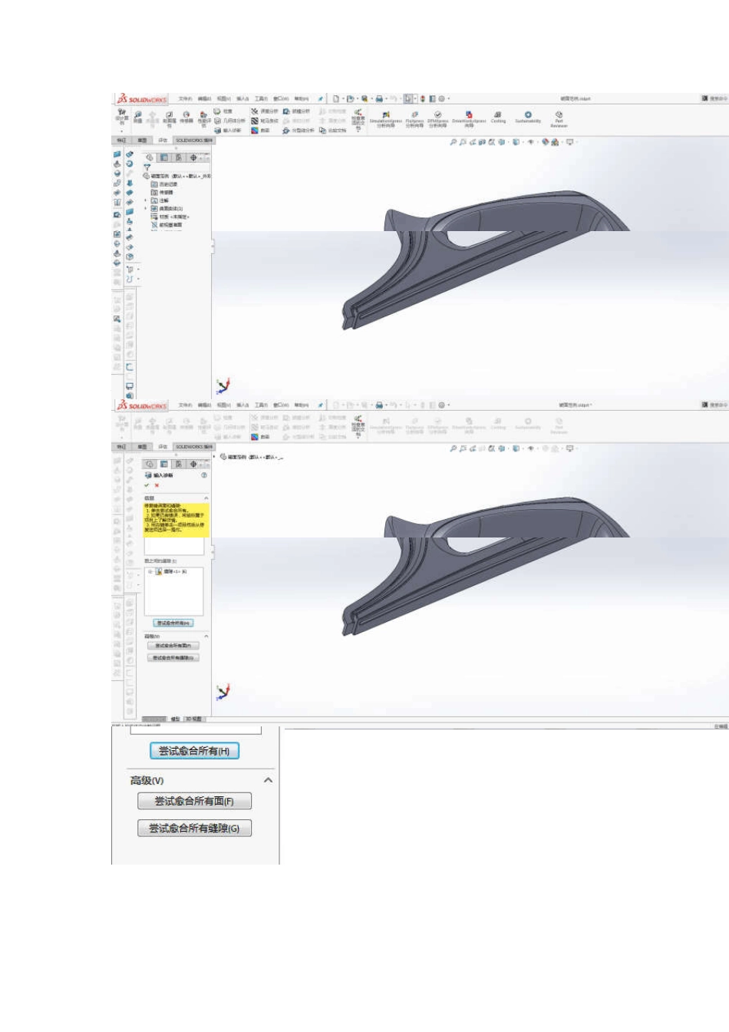Click the 测量 tool in the upper ribbon
Viewport: 729px width, 1032px height.
coord(138,117)
